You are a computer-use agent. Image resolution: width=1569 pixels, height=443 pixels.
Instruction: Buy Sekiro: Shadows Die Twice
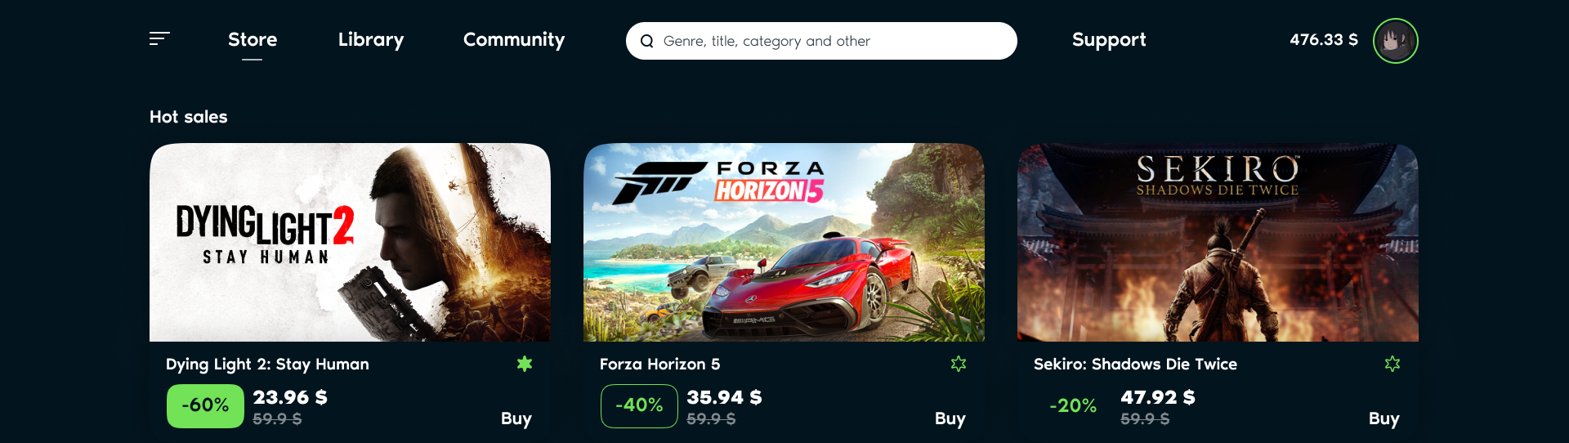pos(1384,418)
